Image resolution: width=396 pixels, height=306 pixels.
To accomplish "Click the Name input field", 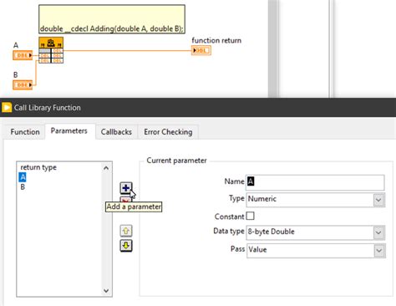I will pos(315,182).
